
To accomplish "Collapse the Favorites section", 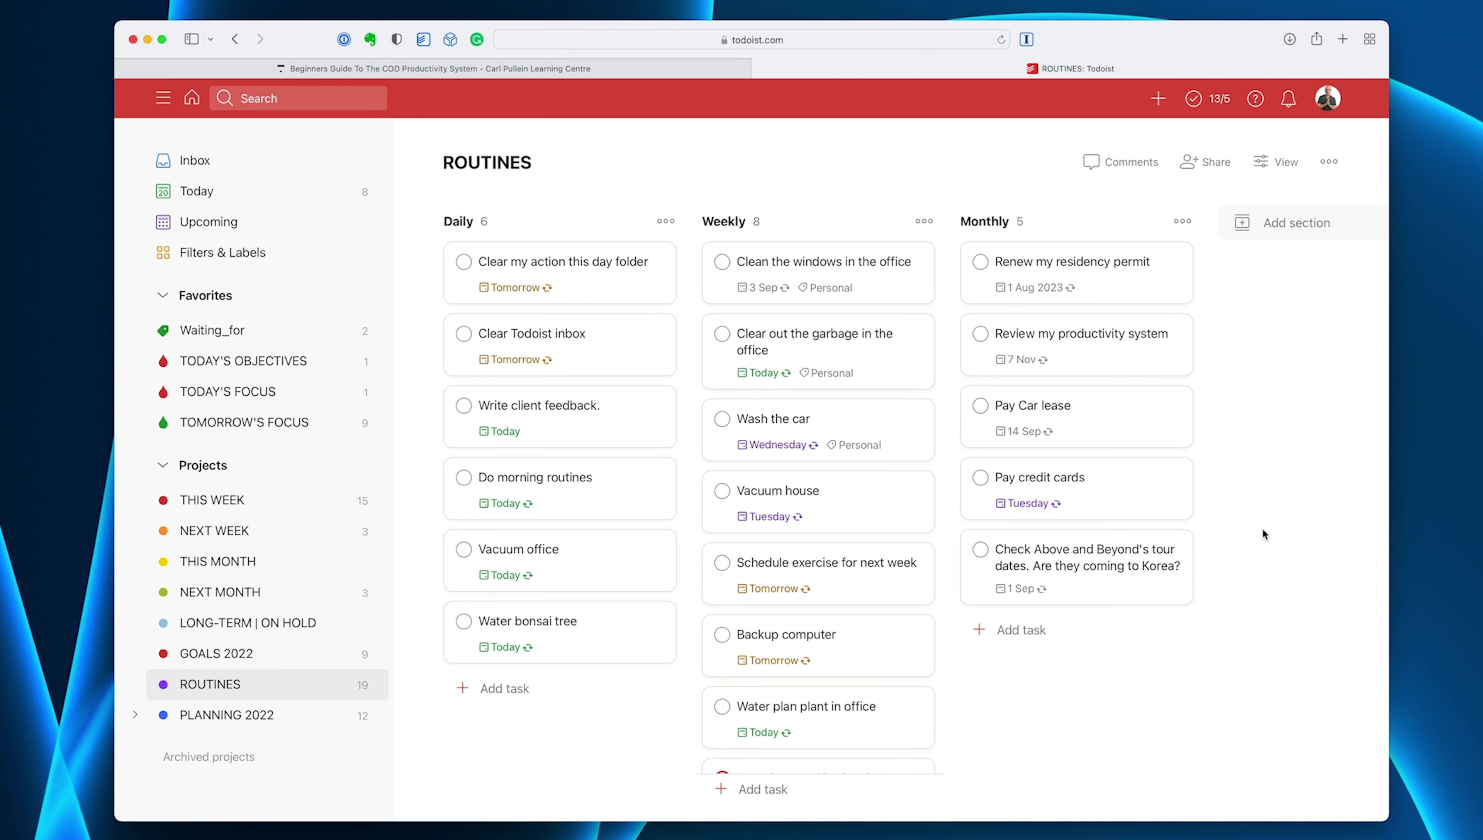I will [163, 295].
